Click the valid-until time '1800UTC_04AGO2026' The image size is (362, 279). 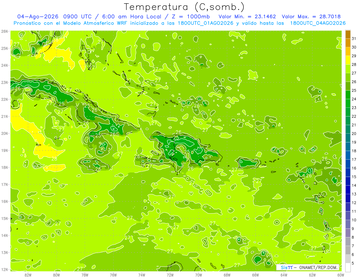318,23
